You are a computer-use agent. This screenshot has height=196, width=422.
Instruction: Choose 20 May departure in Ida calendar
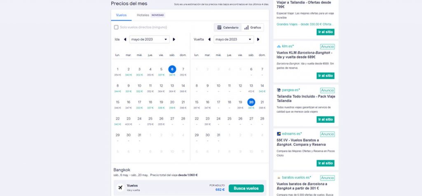(172, 104)
